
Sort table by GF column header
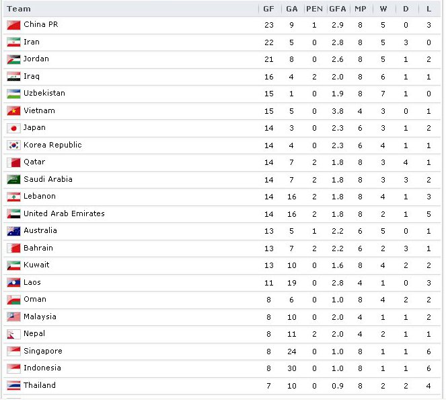pyautogui.click(x=268, y=9)
